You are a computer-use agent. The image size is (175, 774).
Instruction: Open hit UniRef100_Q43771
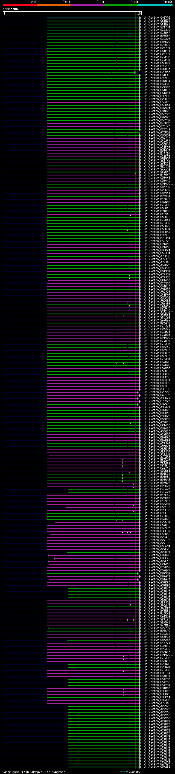(x=157, y=643)
